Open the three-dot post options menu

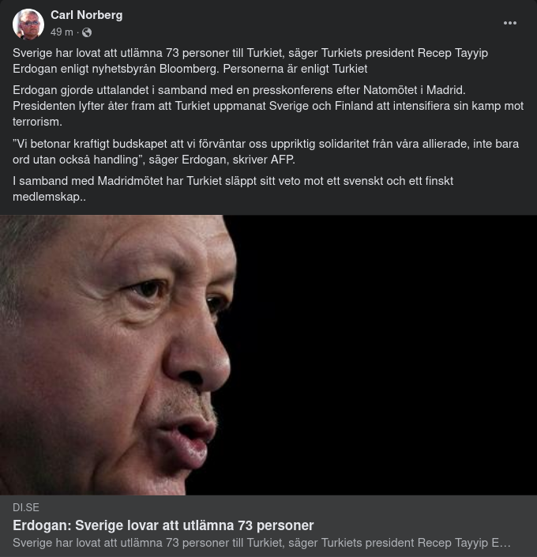509,23
